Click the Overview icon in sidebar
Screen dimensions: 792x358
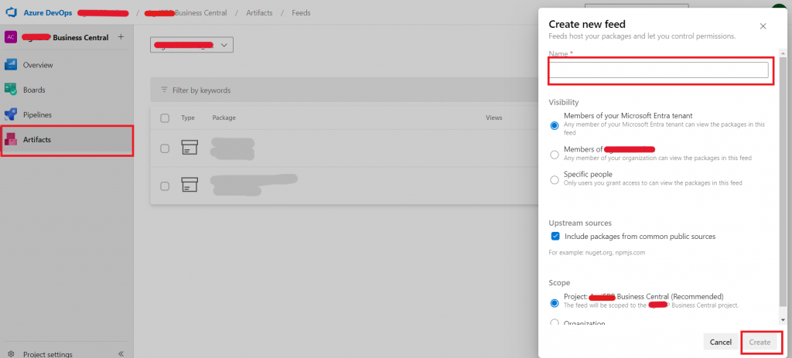coord(11,65)
